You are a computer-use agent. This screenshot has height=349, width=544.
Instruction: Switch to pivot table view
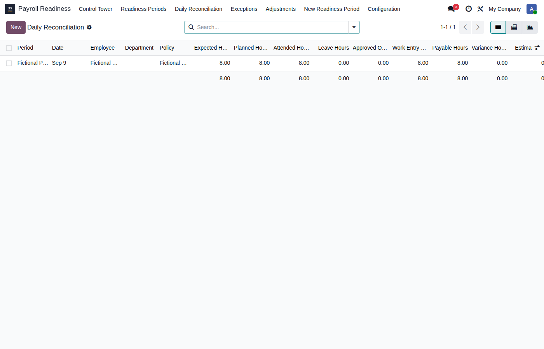click(x=514, y=27)
